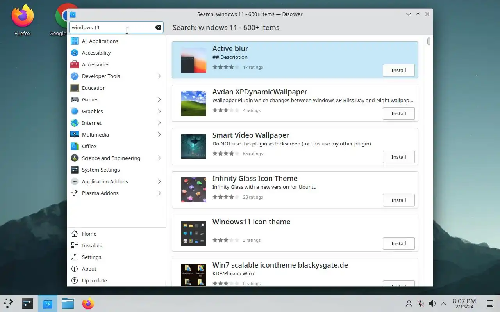The width and height of the screenshot is (500, 312).
Task: Open Smart Video Wallpaper thumbnail
Action: point(194,147)
